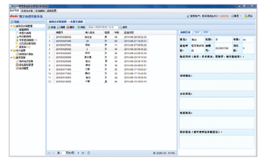Focus the case search input box
This screenshot has width=259, height=161.
[x=103, y=27]
